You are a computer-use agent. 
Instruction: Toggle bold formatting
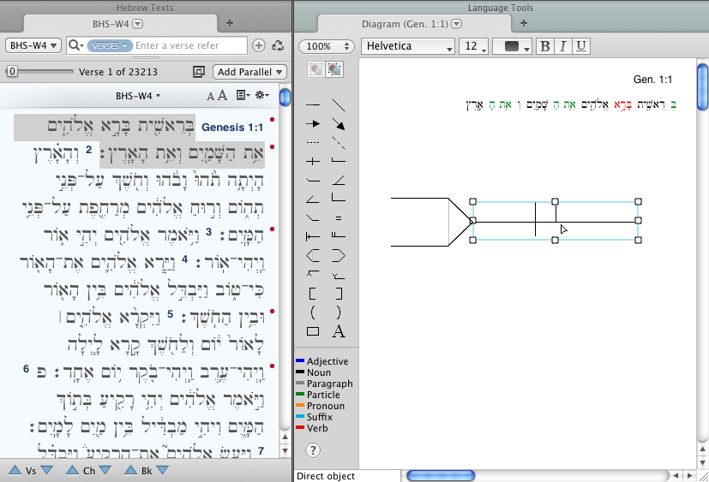545,46
